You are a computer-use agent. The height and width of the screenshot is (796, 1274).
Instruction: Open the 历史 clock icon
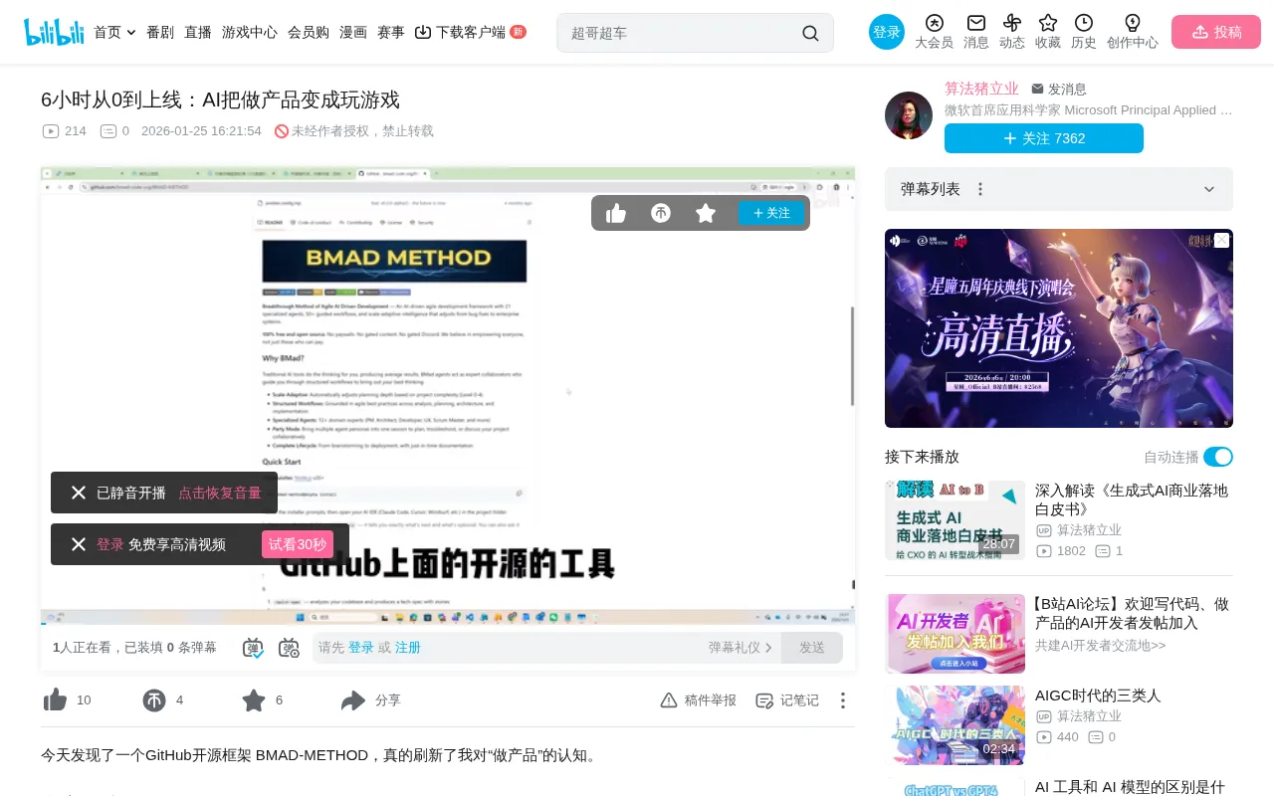pos(1084,23)
